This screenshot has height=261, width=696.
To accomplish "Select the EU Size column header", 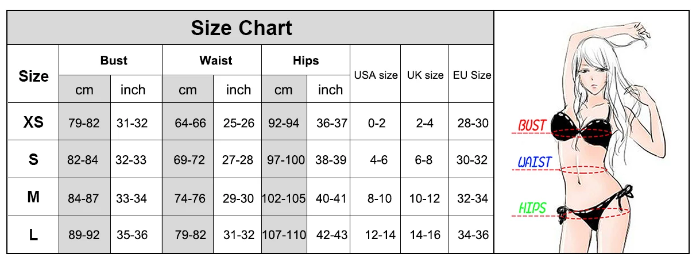I will 472,75.
